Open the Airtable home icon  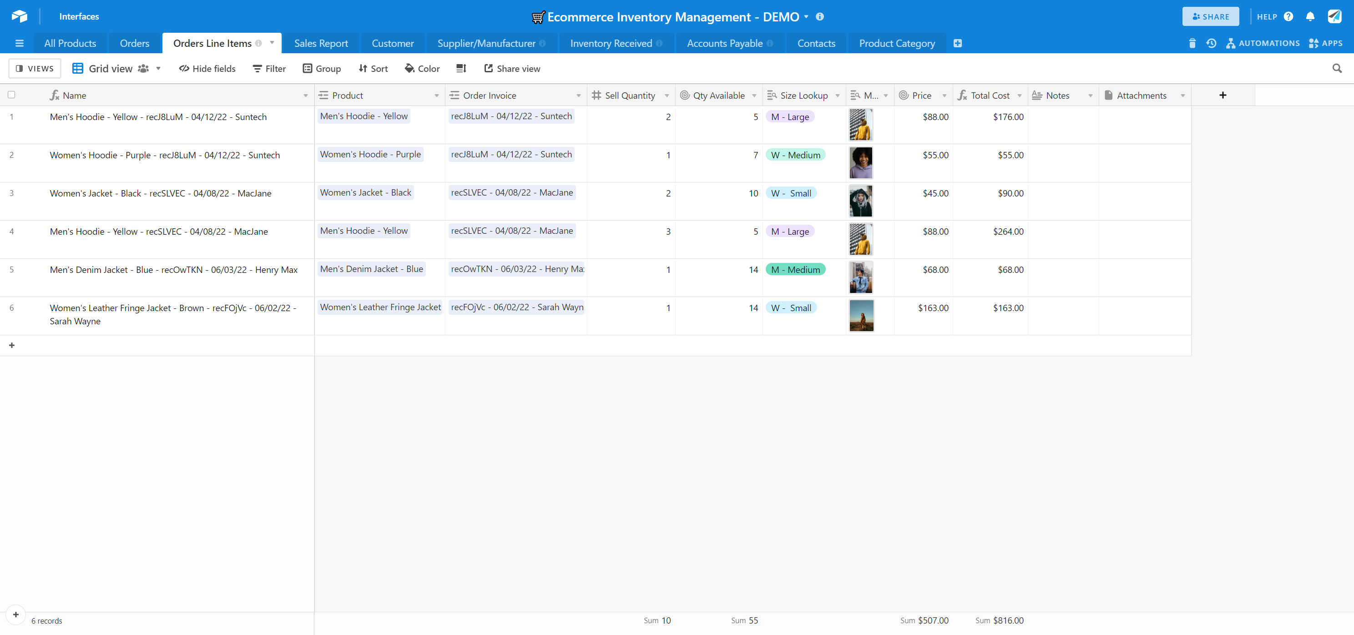point(19,16)
